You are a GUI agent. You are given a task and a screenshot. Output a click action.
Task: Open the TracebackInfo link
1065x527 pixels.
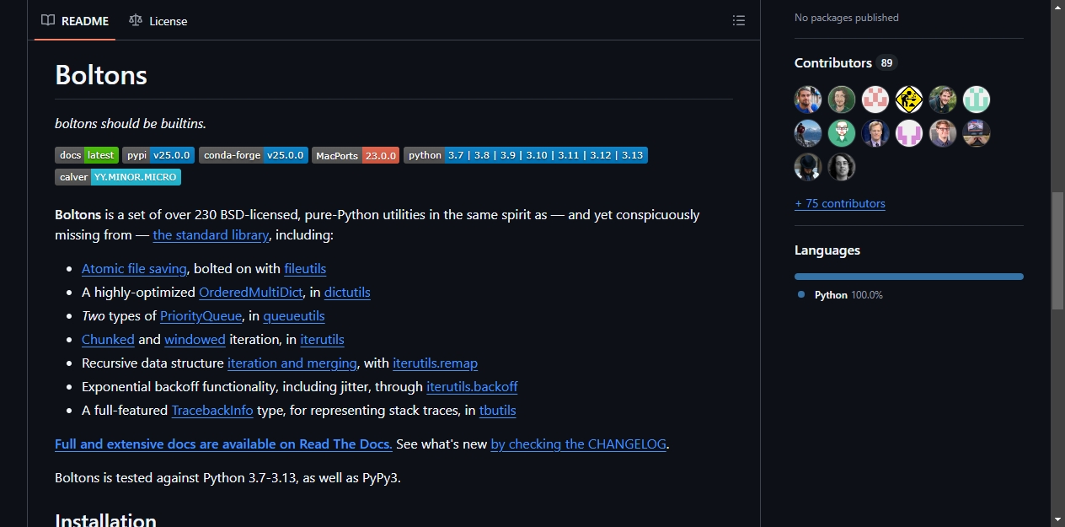[x=212, y=411]
